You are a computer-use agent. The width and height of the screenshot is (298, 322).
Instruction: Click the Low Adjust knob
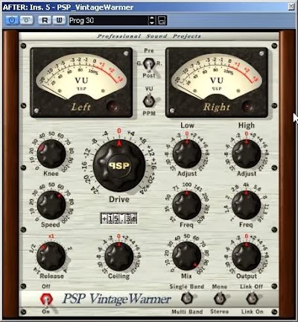click(x=187, y=154)
